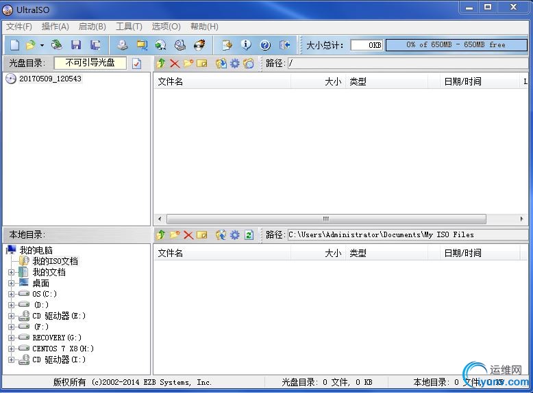Screen dimensions: 533x393
Task: Click the Rename icon in disc toolbar
Action: tap(202, 63)
